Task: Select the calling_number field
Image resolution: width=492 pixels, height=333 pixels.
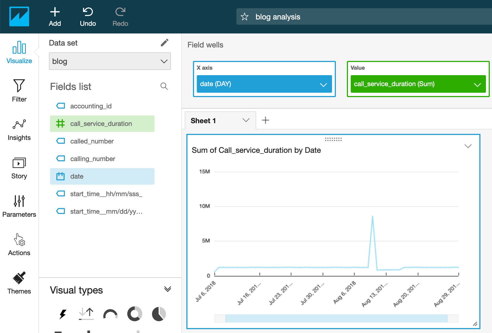Action: tap(102, 159)
